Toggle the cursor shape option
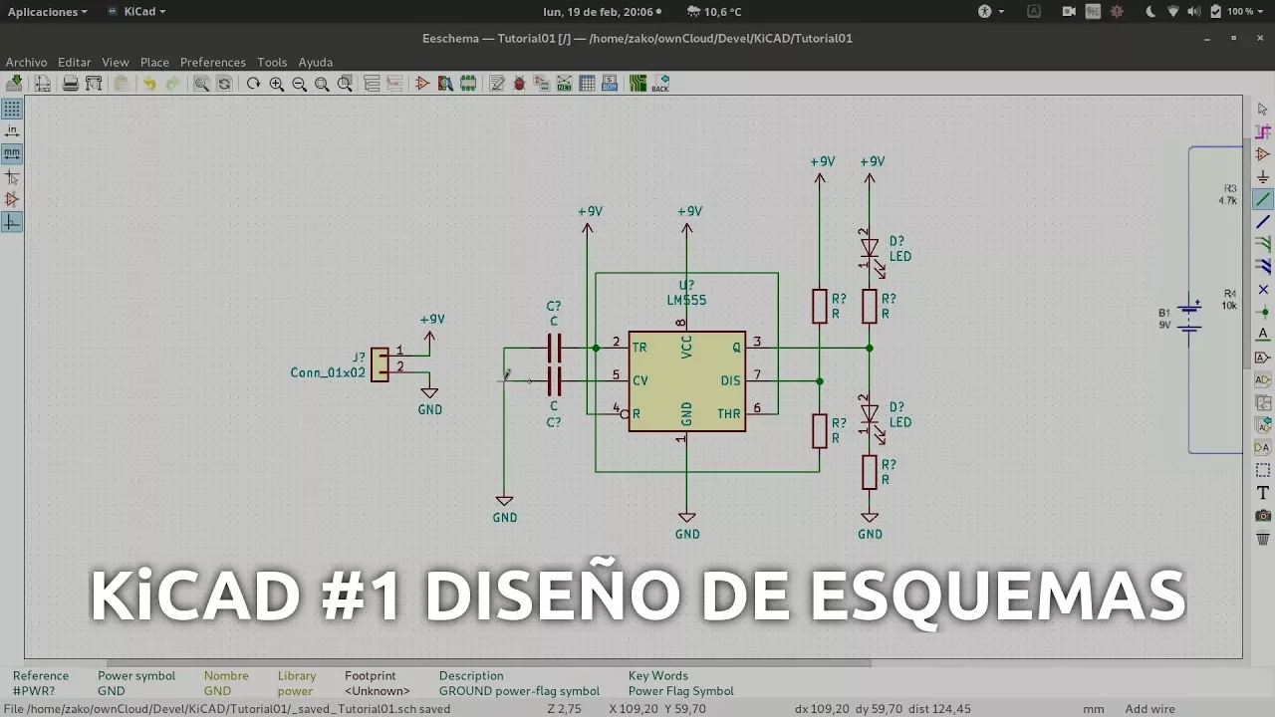The width and height of the screenshot is (1275, 717). pos(12,177)
